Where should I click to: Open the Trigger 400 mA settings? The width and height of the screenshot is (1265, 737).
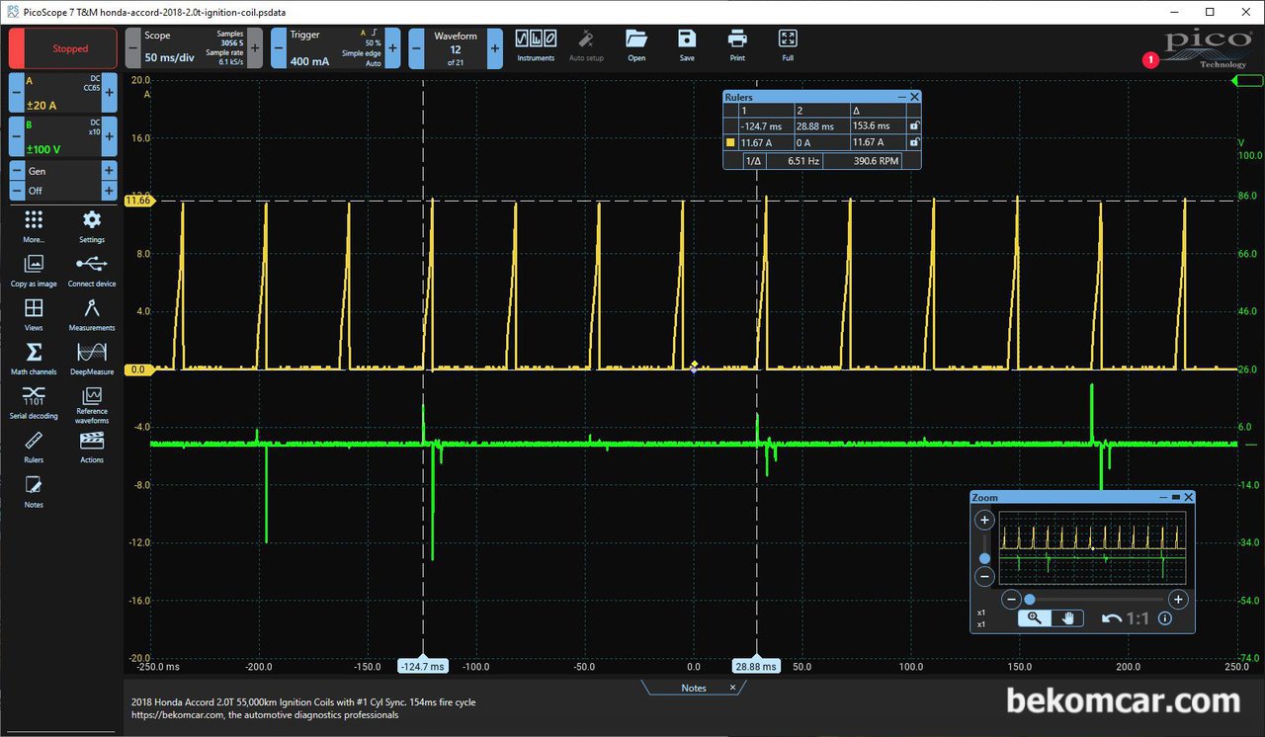(336, 48)
